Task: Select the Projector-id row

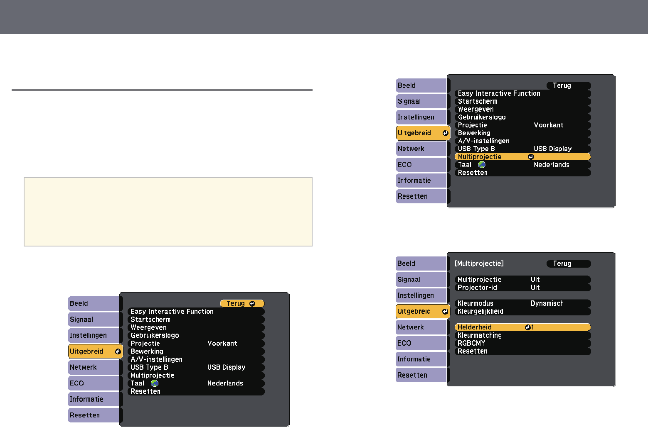Action: tap(523, 288)
